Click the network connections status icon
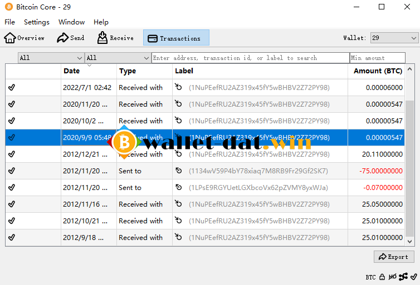Viewport: 420px width, 285px height. tap(403, 277)
